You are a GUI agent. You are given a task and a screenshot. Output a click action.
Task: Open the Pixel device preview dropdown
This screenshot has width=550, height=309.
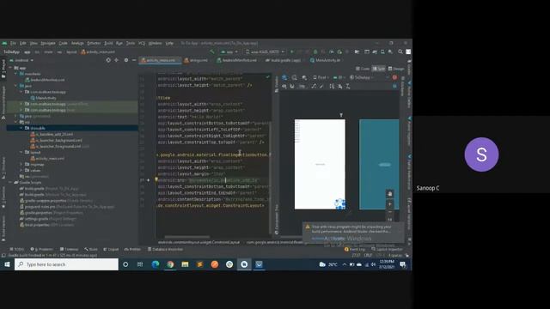click(321, 77)
